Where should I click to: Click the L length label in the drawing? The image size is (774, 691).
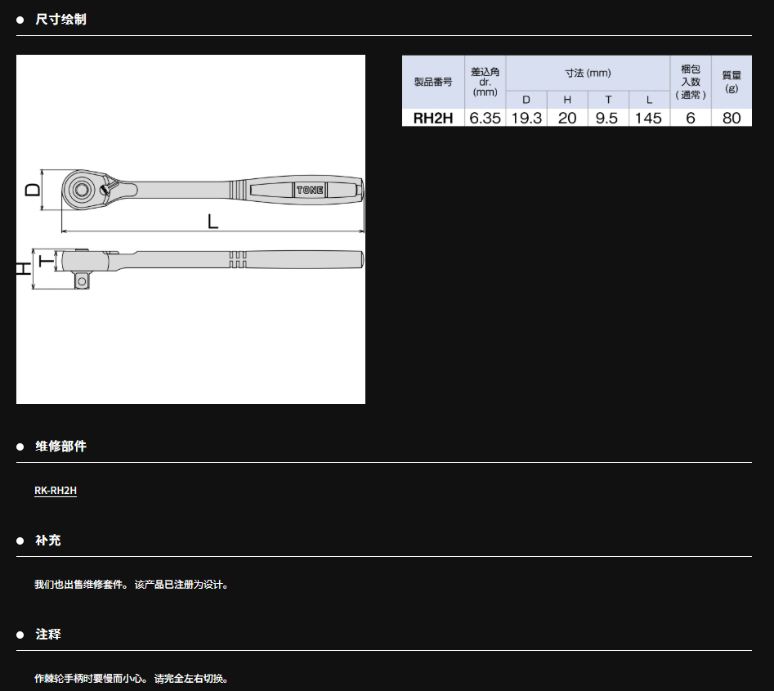coord(213,222)
